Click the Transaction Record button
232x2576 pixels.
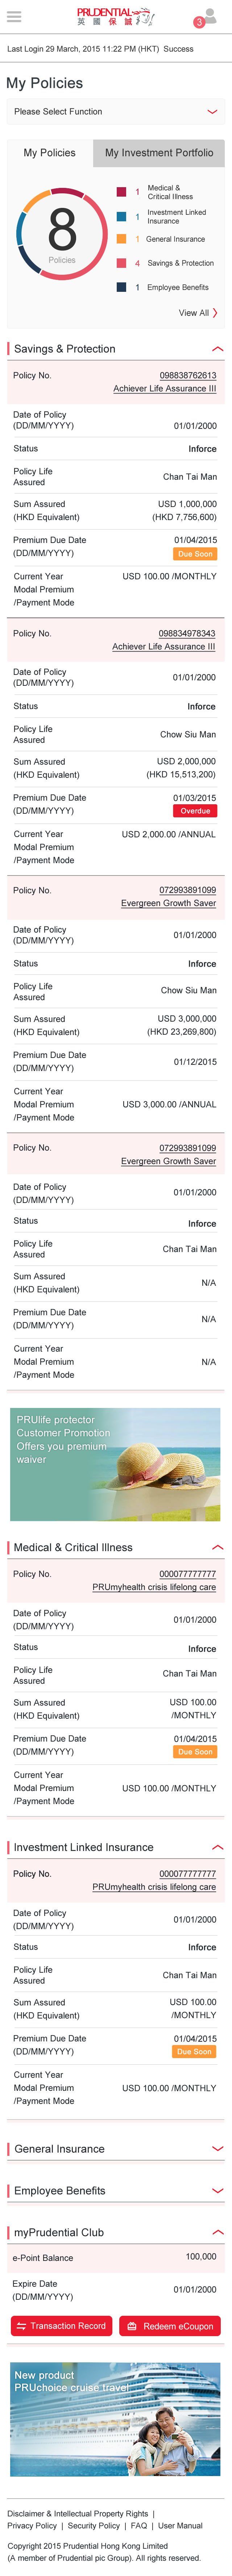point(61,2326)
